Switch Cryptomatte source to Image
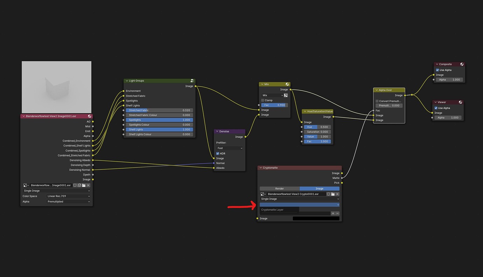This screenshot has width=483, height=277. [320, 189]
